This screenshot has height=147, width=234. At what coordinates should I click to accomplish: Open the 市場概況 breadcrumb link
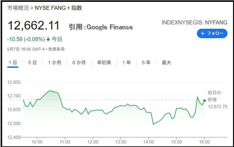(18, 8)
